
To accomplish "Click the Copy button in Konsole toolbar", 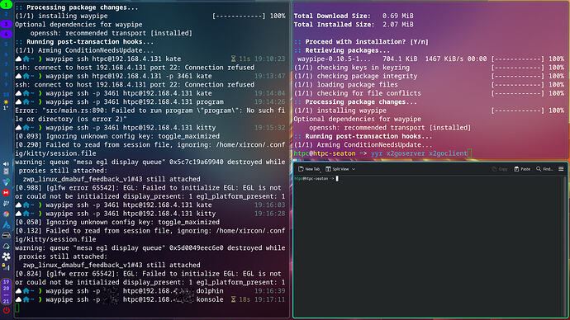I will 500,169.
